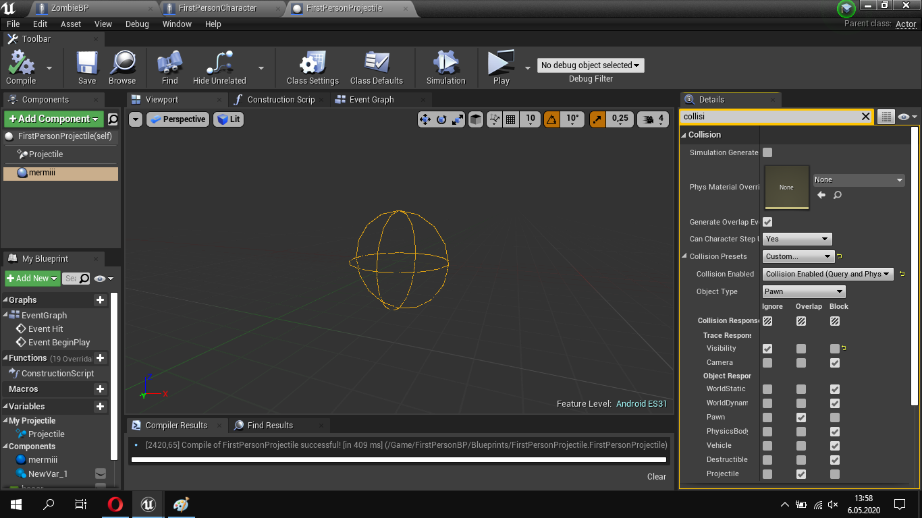The height and width of the screenshot is (518, 922).
Task: Toggle rotation snapping angle icon
Action: [551, 119]
